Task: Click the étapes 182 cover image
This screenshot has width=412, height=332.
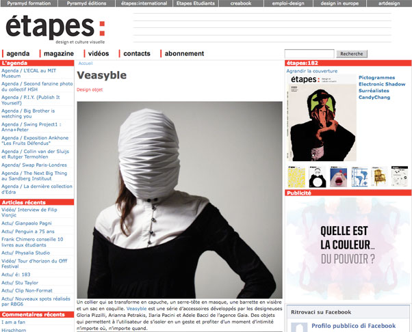Action: click(x=322, y=118)
